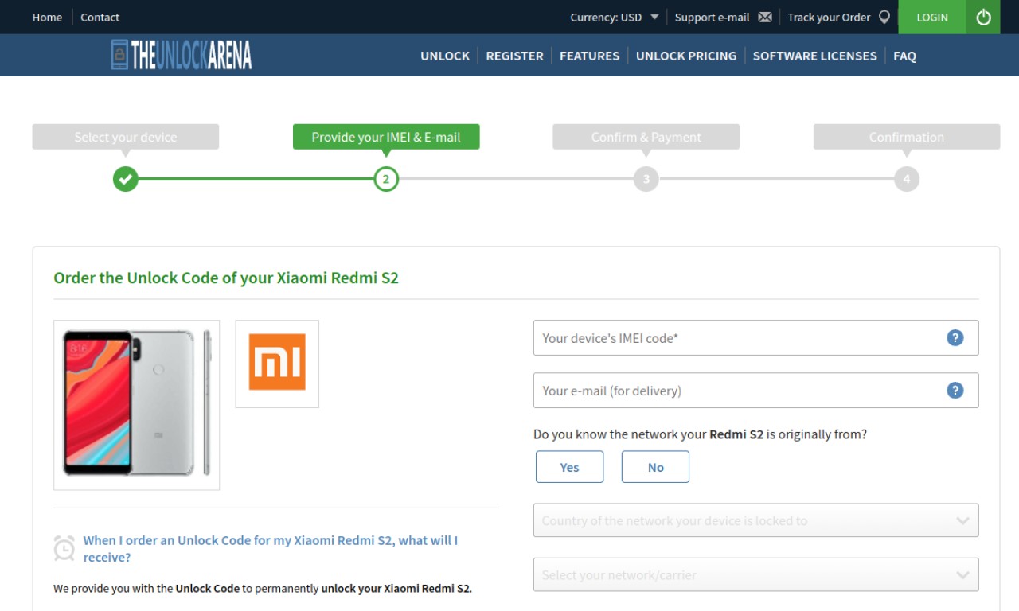Click the Provide your IMEI & E-mail step label
Screen dimensions: 1019x611
(x=386, y=137)
